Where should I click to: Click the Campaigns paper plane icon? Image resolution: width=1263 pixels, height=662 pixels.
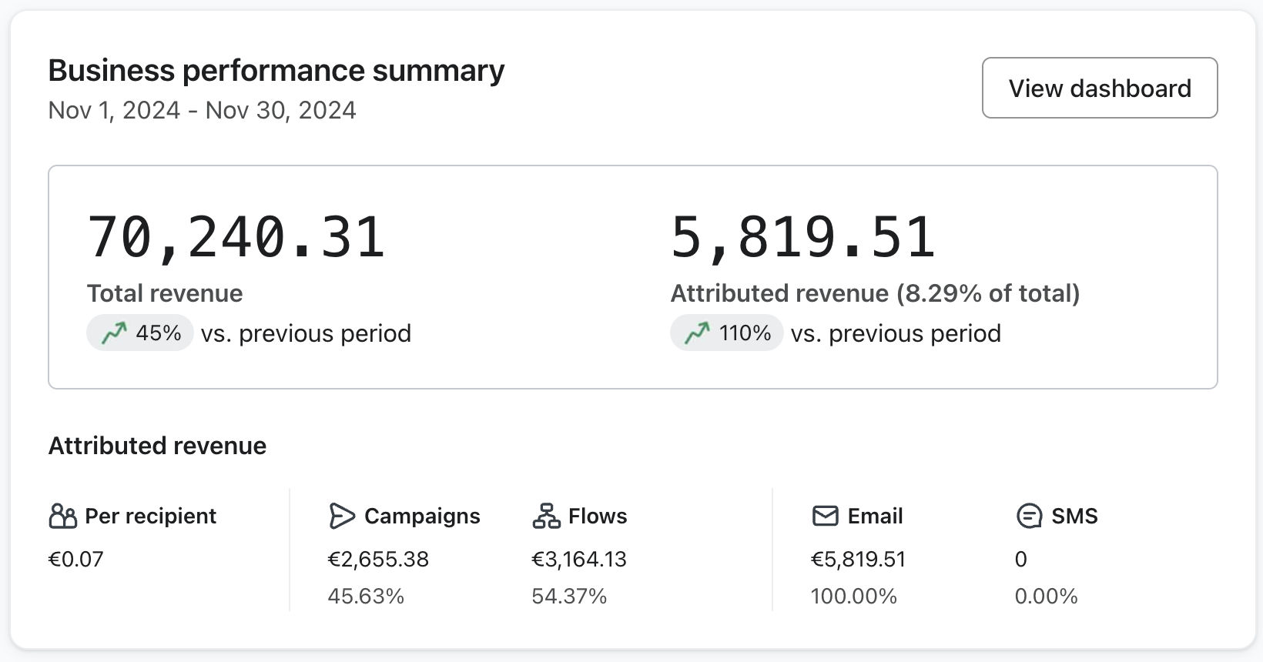point(341,516)
